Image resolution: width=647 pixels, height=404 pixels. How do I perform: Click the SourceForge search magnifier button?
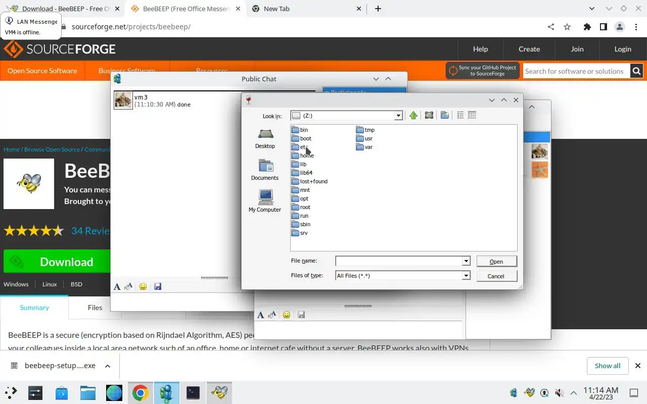tap(637, 71)
